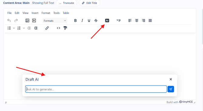Viewport: 203px width, 111px height.
Task: Open the Formats dropdown
Action: pos(55,21)
